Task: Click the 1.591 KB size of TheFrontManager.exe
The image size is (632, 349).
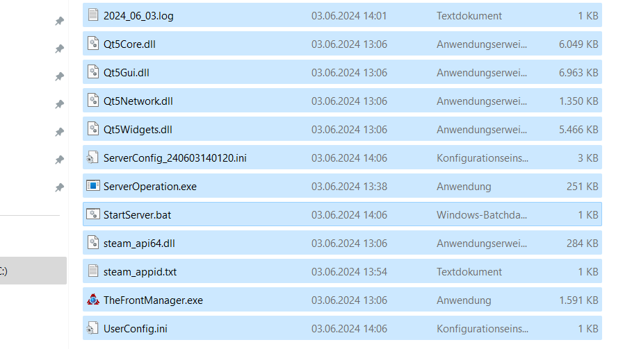Action: (x=578, y=300)
